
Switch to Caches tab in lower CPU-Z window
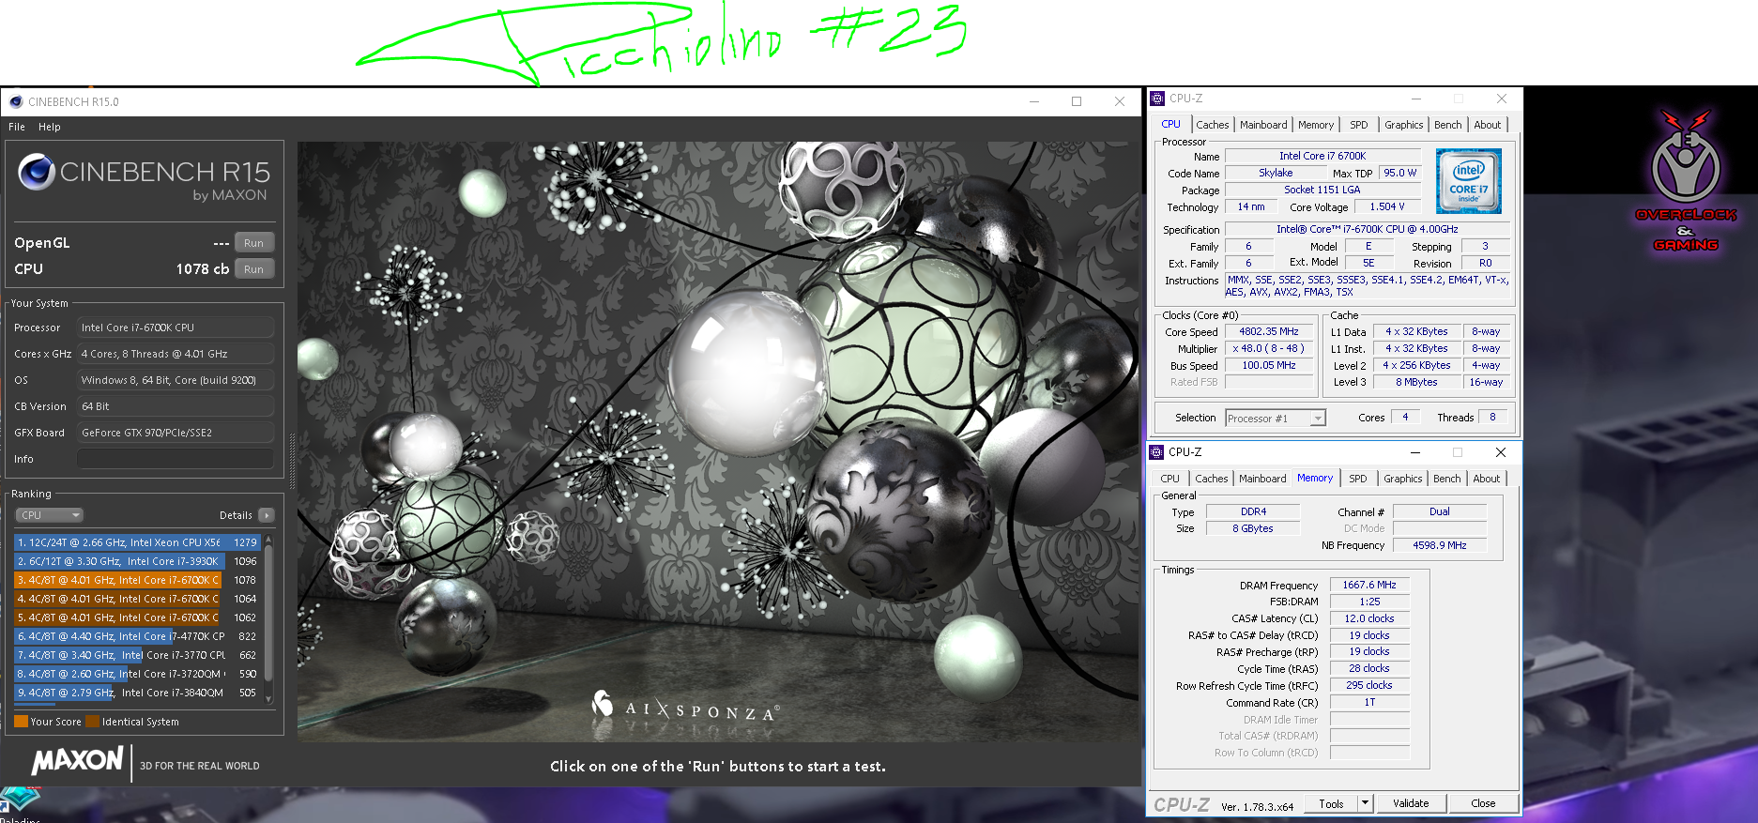click(x=1211, y=479)
